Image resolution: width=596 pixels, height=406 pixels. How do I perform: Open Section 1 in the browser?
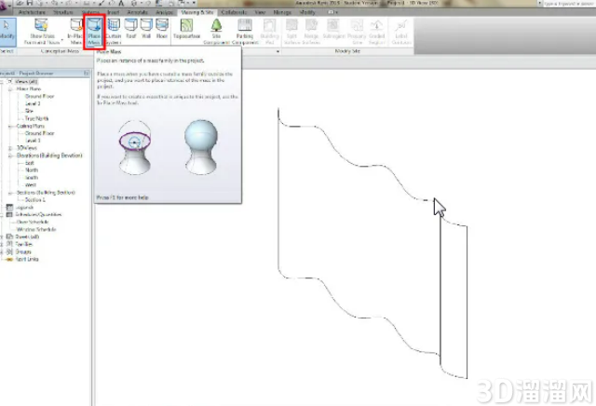coord(35,199)
